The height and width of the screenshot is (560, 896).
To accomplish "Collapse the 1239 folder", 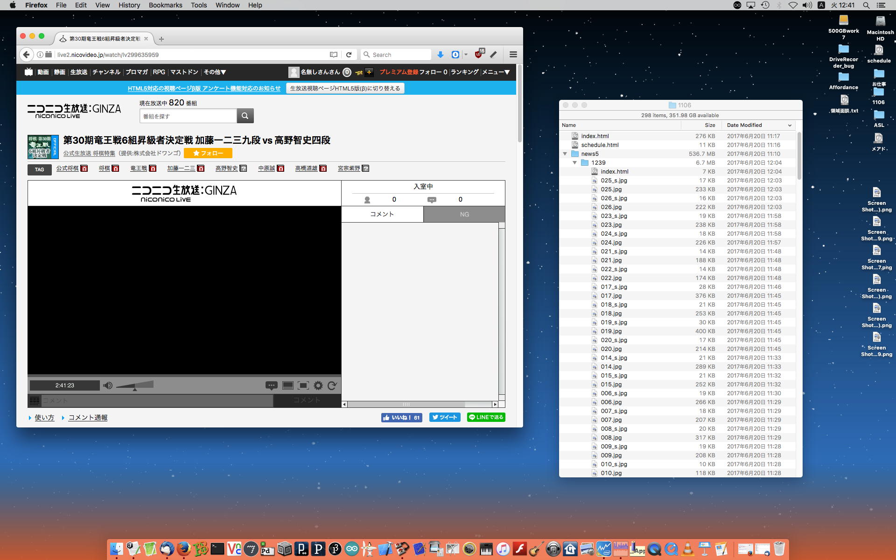I will click(x=574, y=163).
